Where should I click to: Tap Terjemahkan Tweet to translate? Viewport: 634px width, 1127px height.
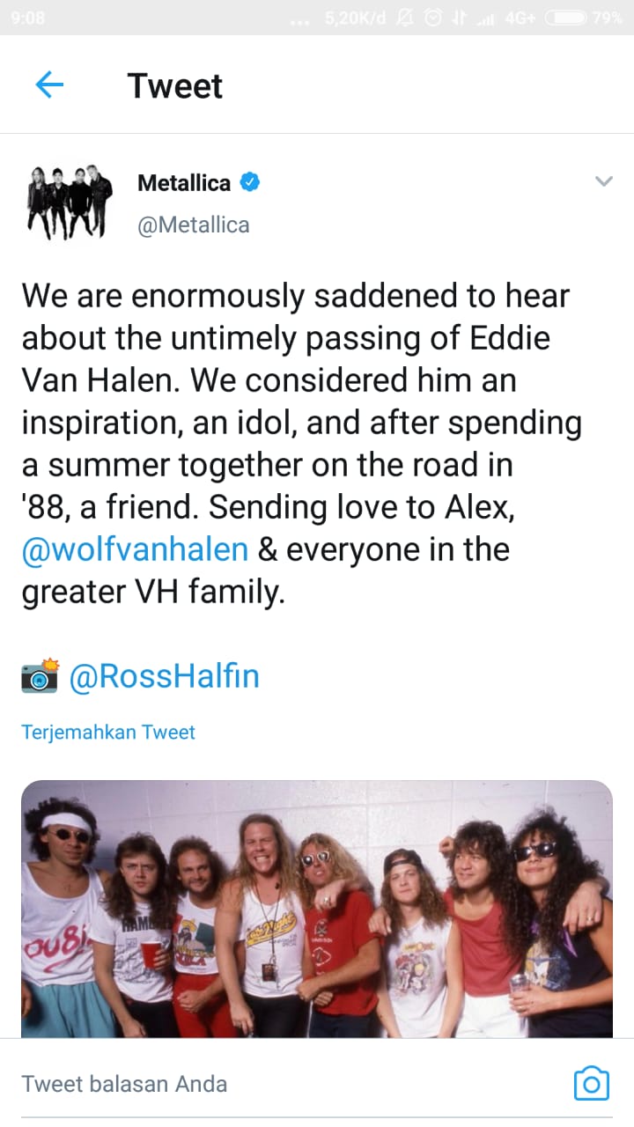click(x=108, y=732)
